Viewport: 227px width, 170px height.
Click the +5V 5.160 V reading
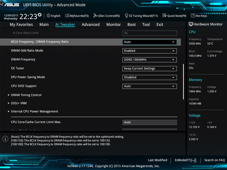[212, 127]
